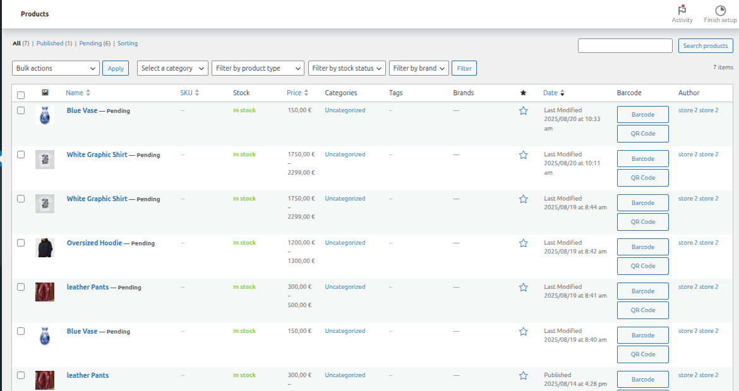Toggle the featured star for Blue Vase
This screenshot has height=391, width=739.
point(523,110)
